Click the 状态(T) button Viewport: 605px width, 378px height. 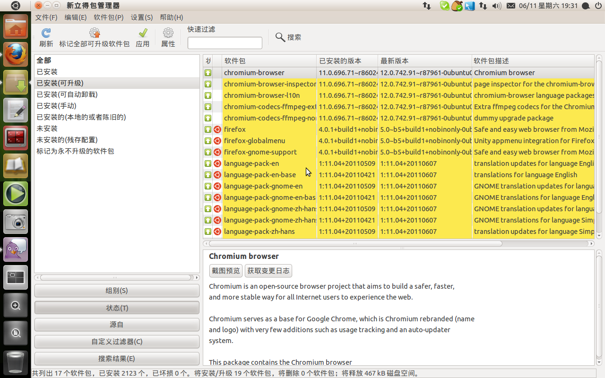pyautogui.click(x=117, y=308)
